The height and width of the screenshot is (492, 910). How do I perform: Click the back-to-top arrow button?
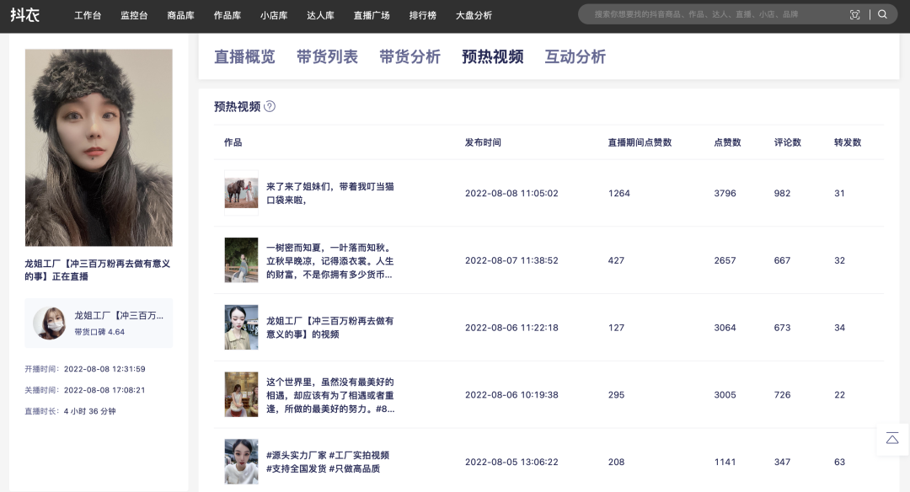tap(892, 438)
